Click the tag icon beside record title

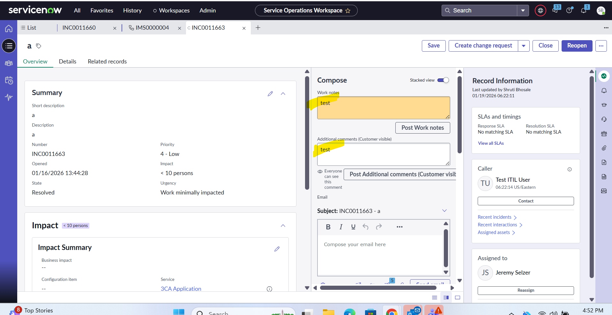[x=39, y=46]
